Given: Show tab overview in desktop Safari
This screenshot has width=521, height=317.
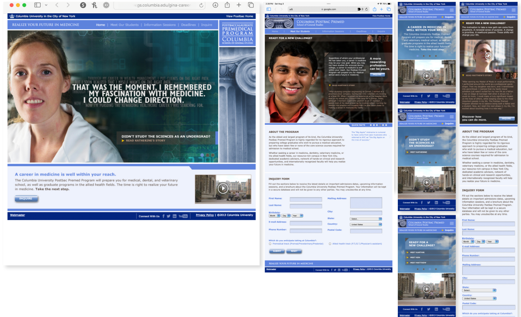Looking at the screenshot, I should pos(251,5).
